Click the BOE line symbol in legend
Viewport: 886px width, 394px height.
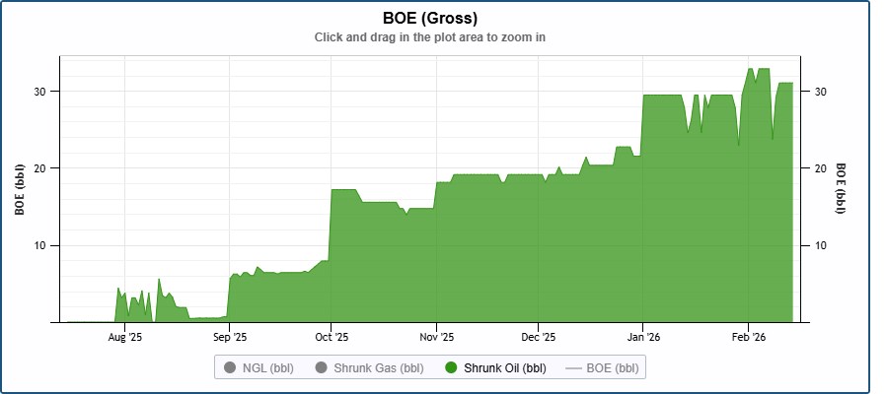point(573,368)
